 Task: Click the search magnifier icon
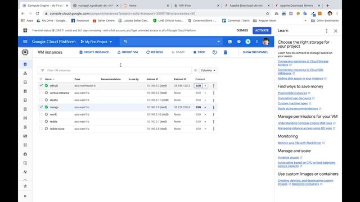(x=125, y=42)
